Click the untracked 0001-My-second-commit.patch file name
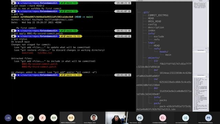The width and height of the screenshot is (220, 124). (x=40, y=64)
